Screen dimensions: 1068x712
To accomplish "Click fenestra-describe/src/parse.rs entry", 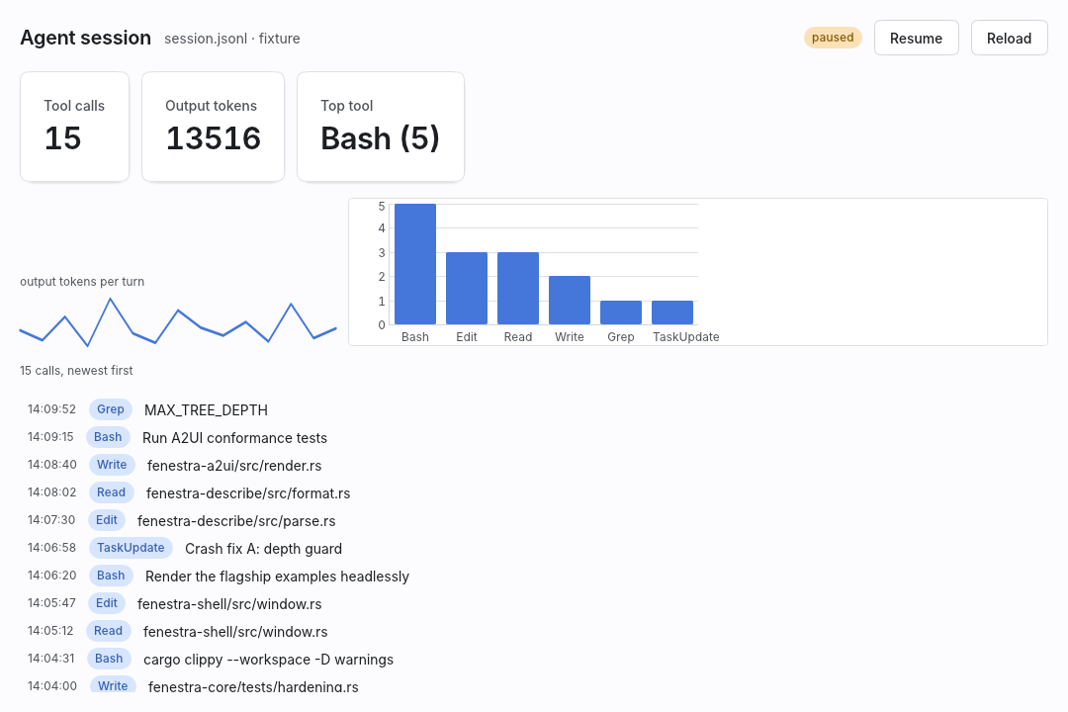I will click(x=236, y=521).
